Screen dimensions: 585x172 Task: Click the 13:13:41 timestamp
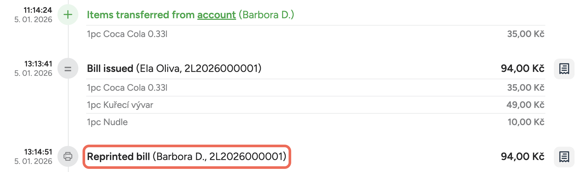click(x=38, y=64)
